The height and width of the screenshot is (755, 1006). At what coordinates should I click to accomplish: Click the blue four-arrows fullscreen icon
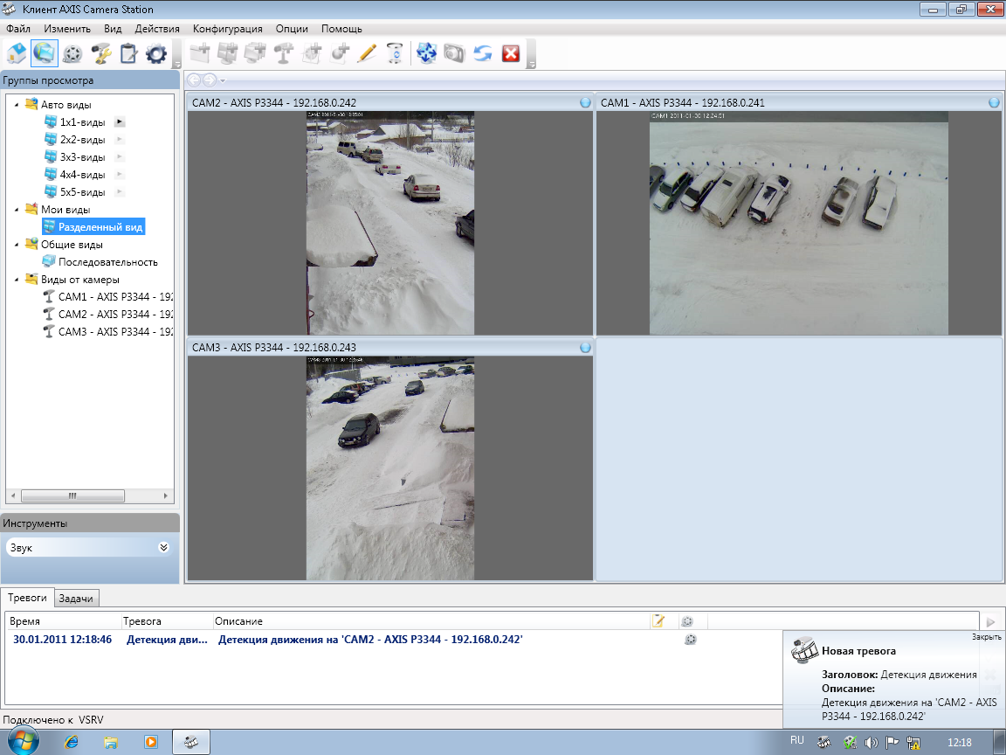pyautogui.click(x=425, y=54)
